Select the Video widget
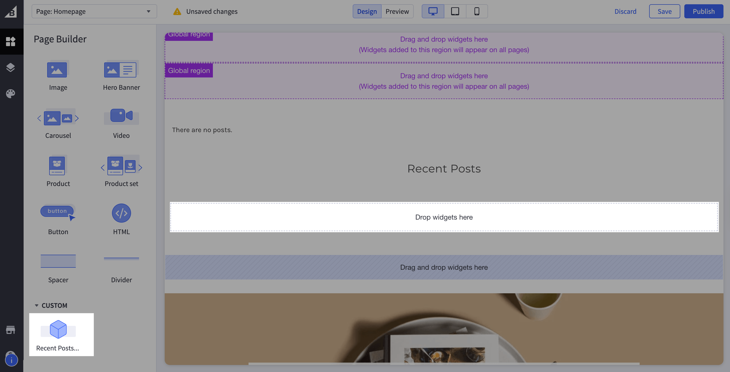 click(121, 123)
